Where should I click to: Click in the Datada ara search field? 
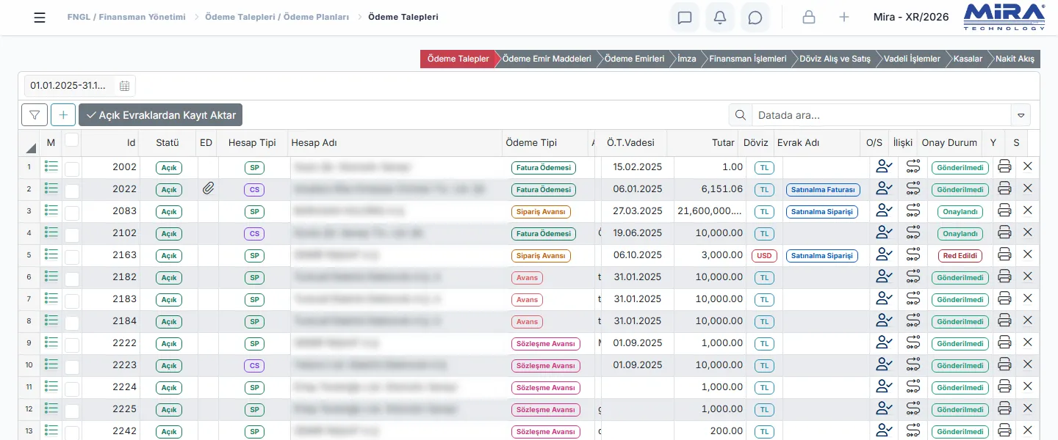[x=882, y=115]
